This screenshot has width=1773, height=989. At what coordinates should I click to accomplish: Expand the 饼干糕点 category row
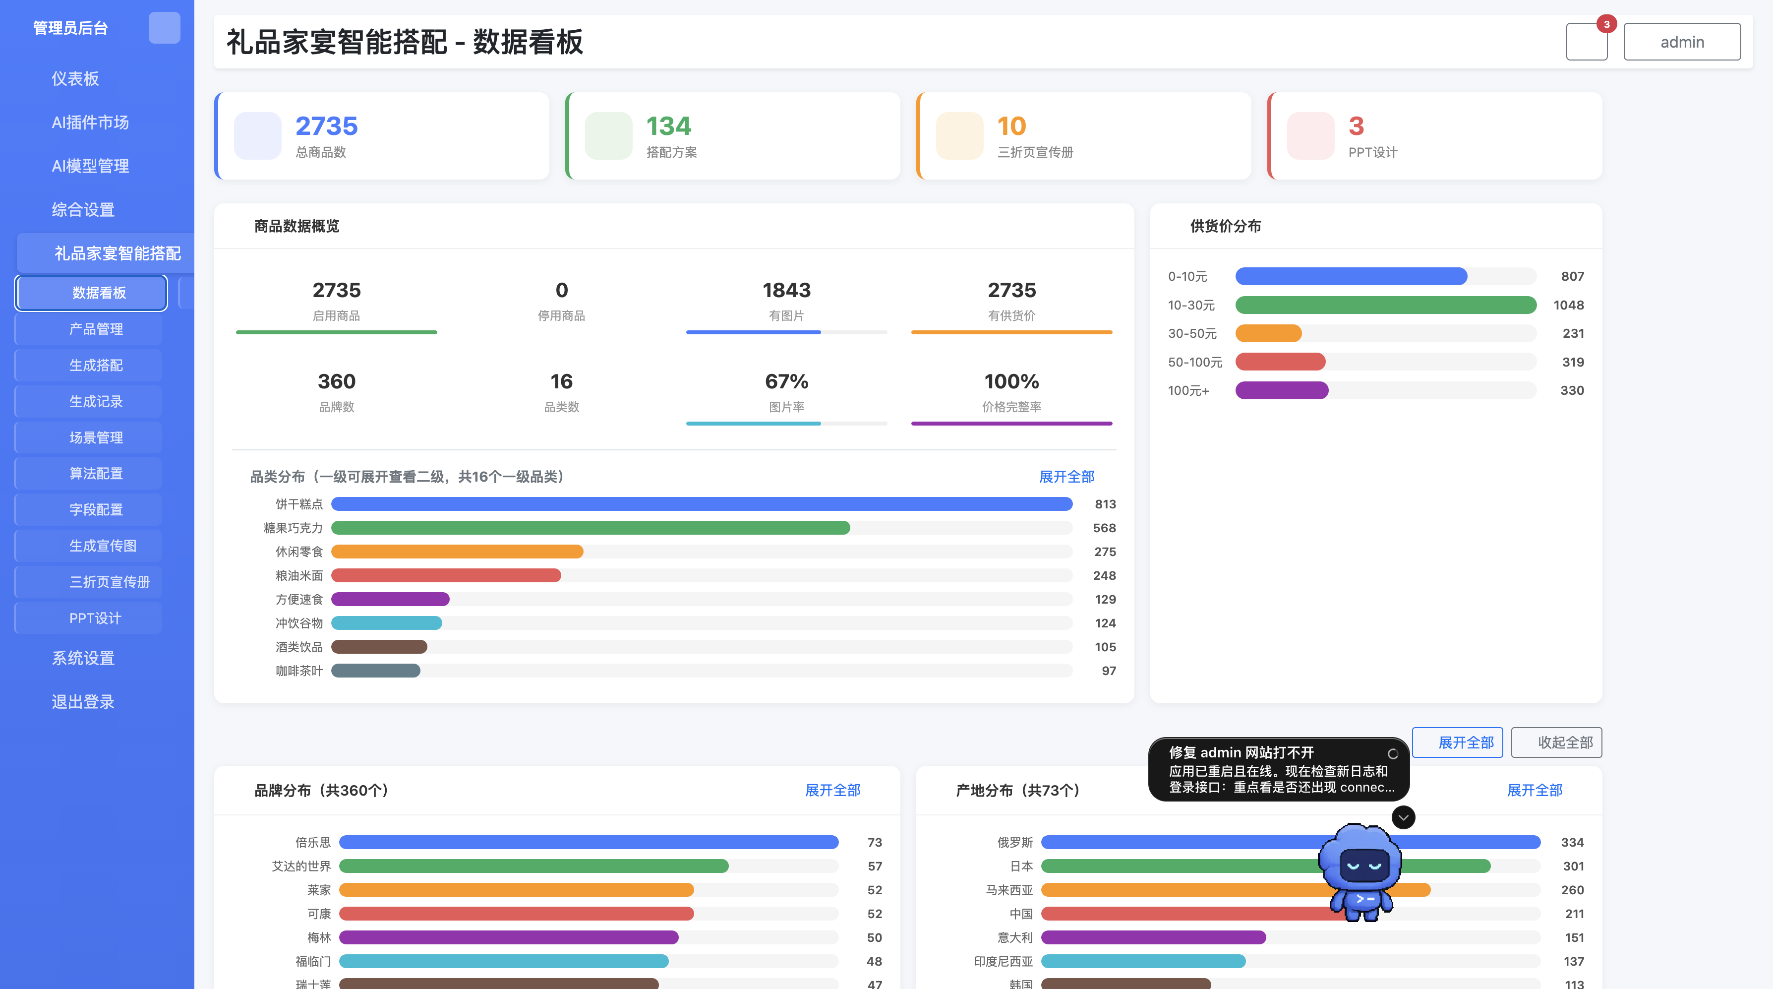(683, 504)
